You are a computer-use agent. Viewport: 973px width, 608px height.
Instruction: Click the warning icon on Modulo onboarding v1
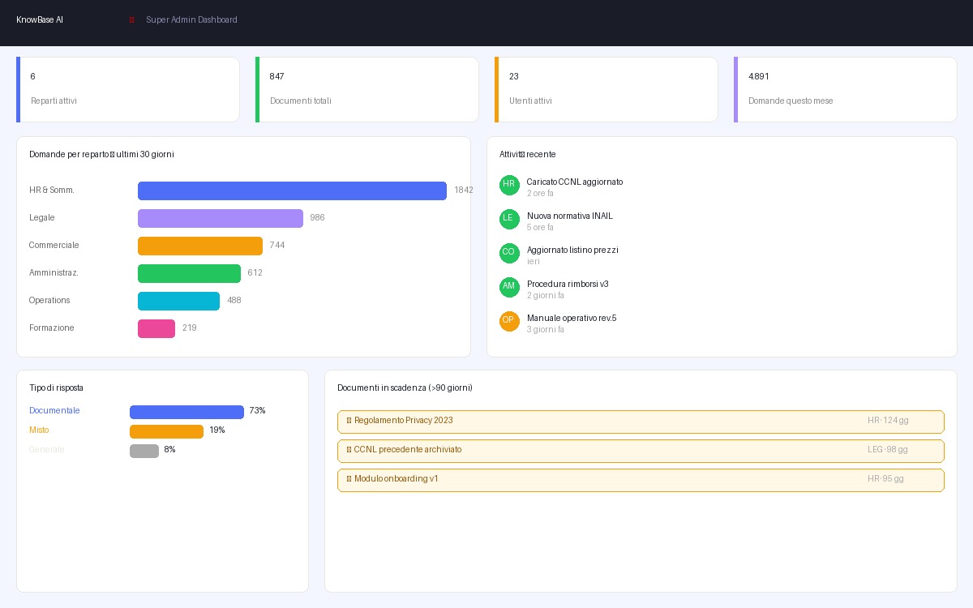[349, 478]
